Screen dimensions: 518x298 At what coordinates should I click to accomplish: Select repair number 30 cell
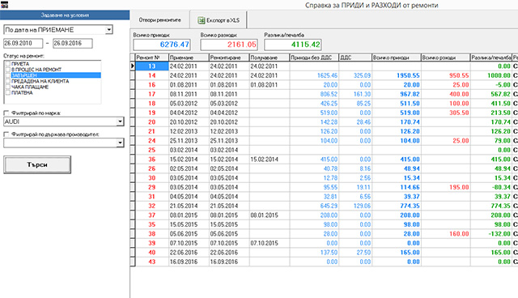click(x=152, y=177)
